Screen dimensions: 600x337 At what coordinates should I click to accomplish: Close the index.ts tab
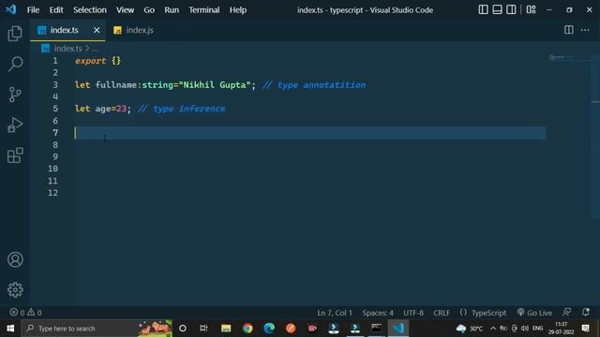coord(97,30)
